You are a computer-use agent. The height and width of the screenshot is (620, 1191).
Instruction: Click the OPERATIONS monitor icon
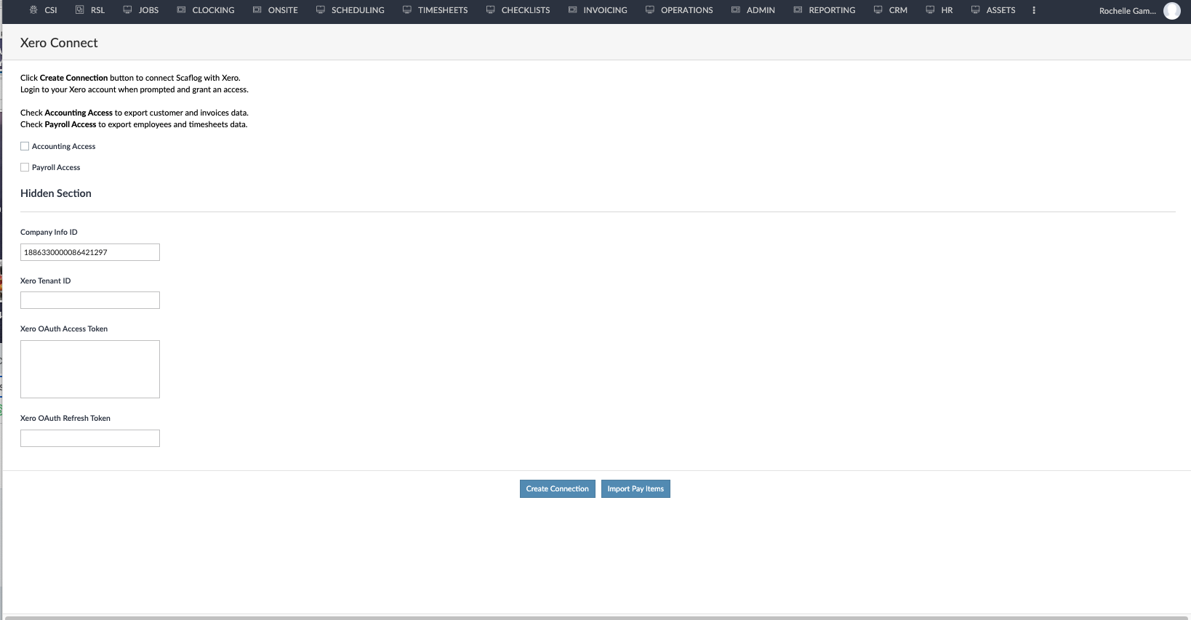pyautogui.click(x=649, y=10)
